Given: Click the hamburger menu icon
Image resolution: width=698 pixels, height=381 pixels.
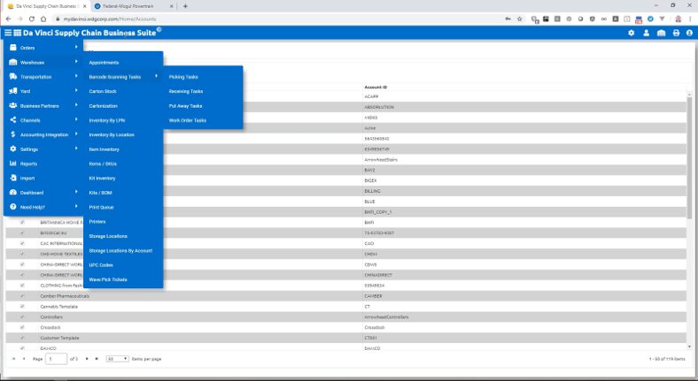Looking at the screenshot, I should [8, 33].
